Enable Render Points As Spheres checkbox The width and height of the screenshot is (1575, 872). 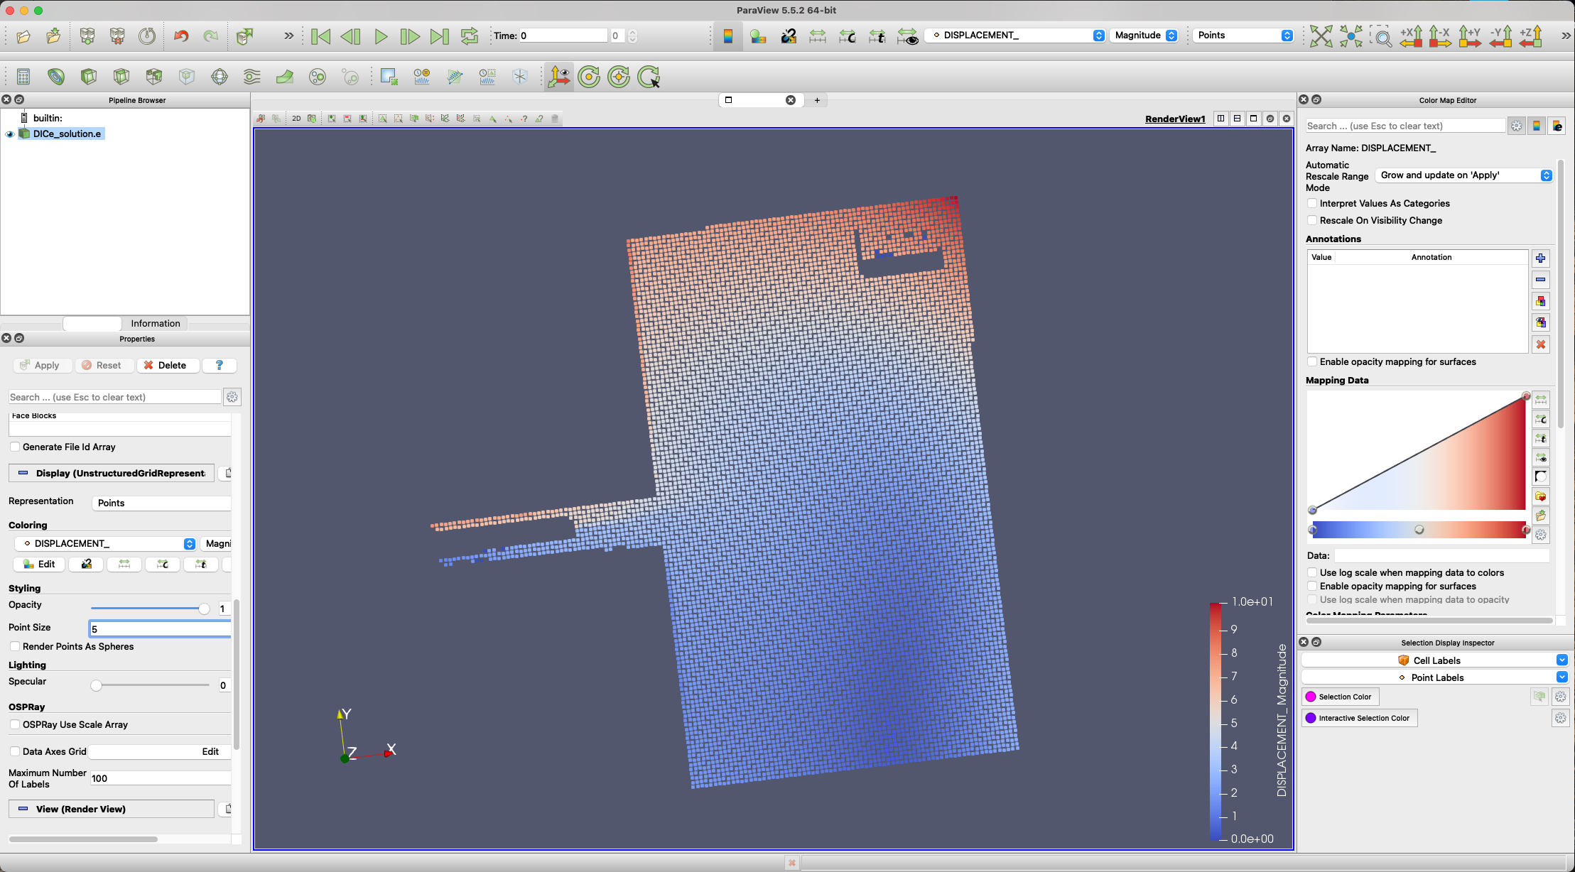click(15, 646)
